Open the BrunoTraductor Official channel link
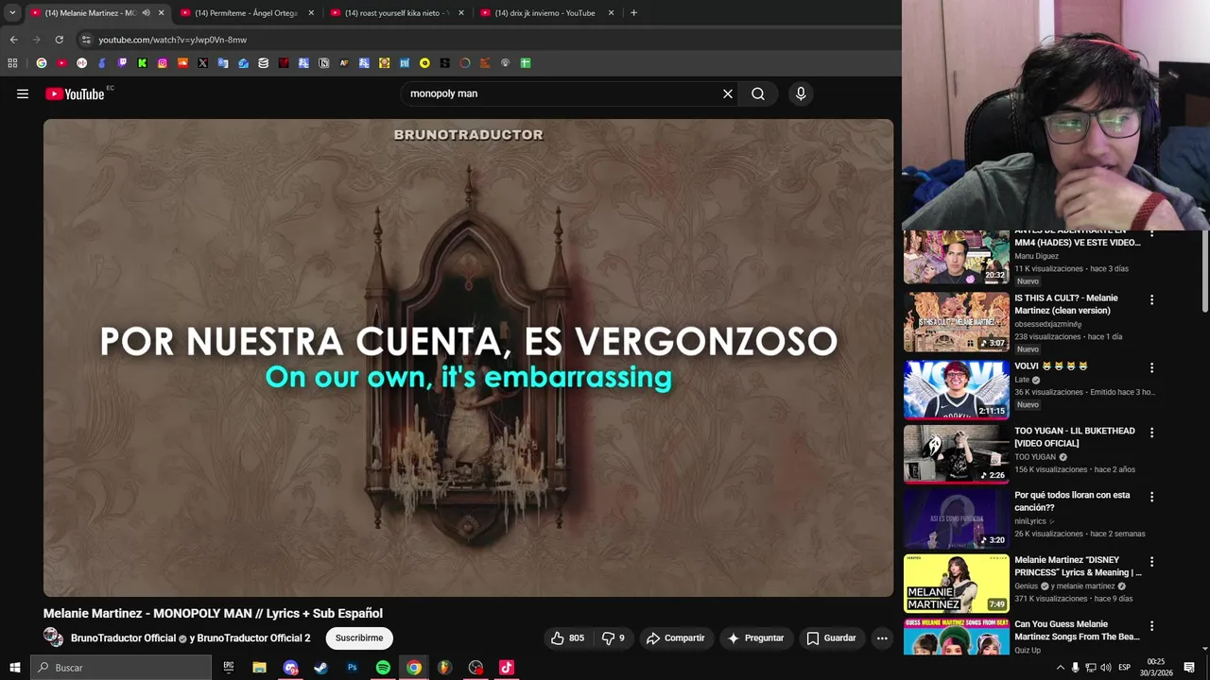The width and height of the screenshot is (1210, 680). click(x=123, y=638)
